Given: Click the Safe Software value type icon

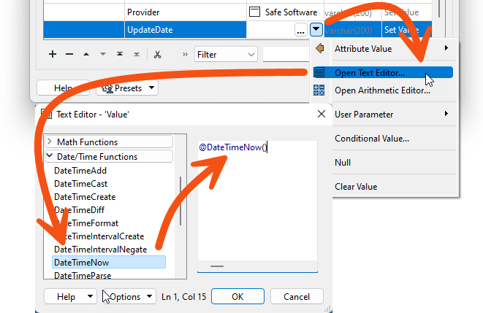Looking at the screenshot, I should [x=254, y=12].
